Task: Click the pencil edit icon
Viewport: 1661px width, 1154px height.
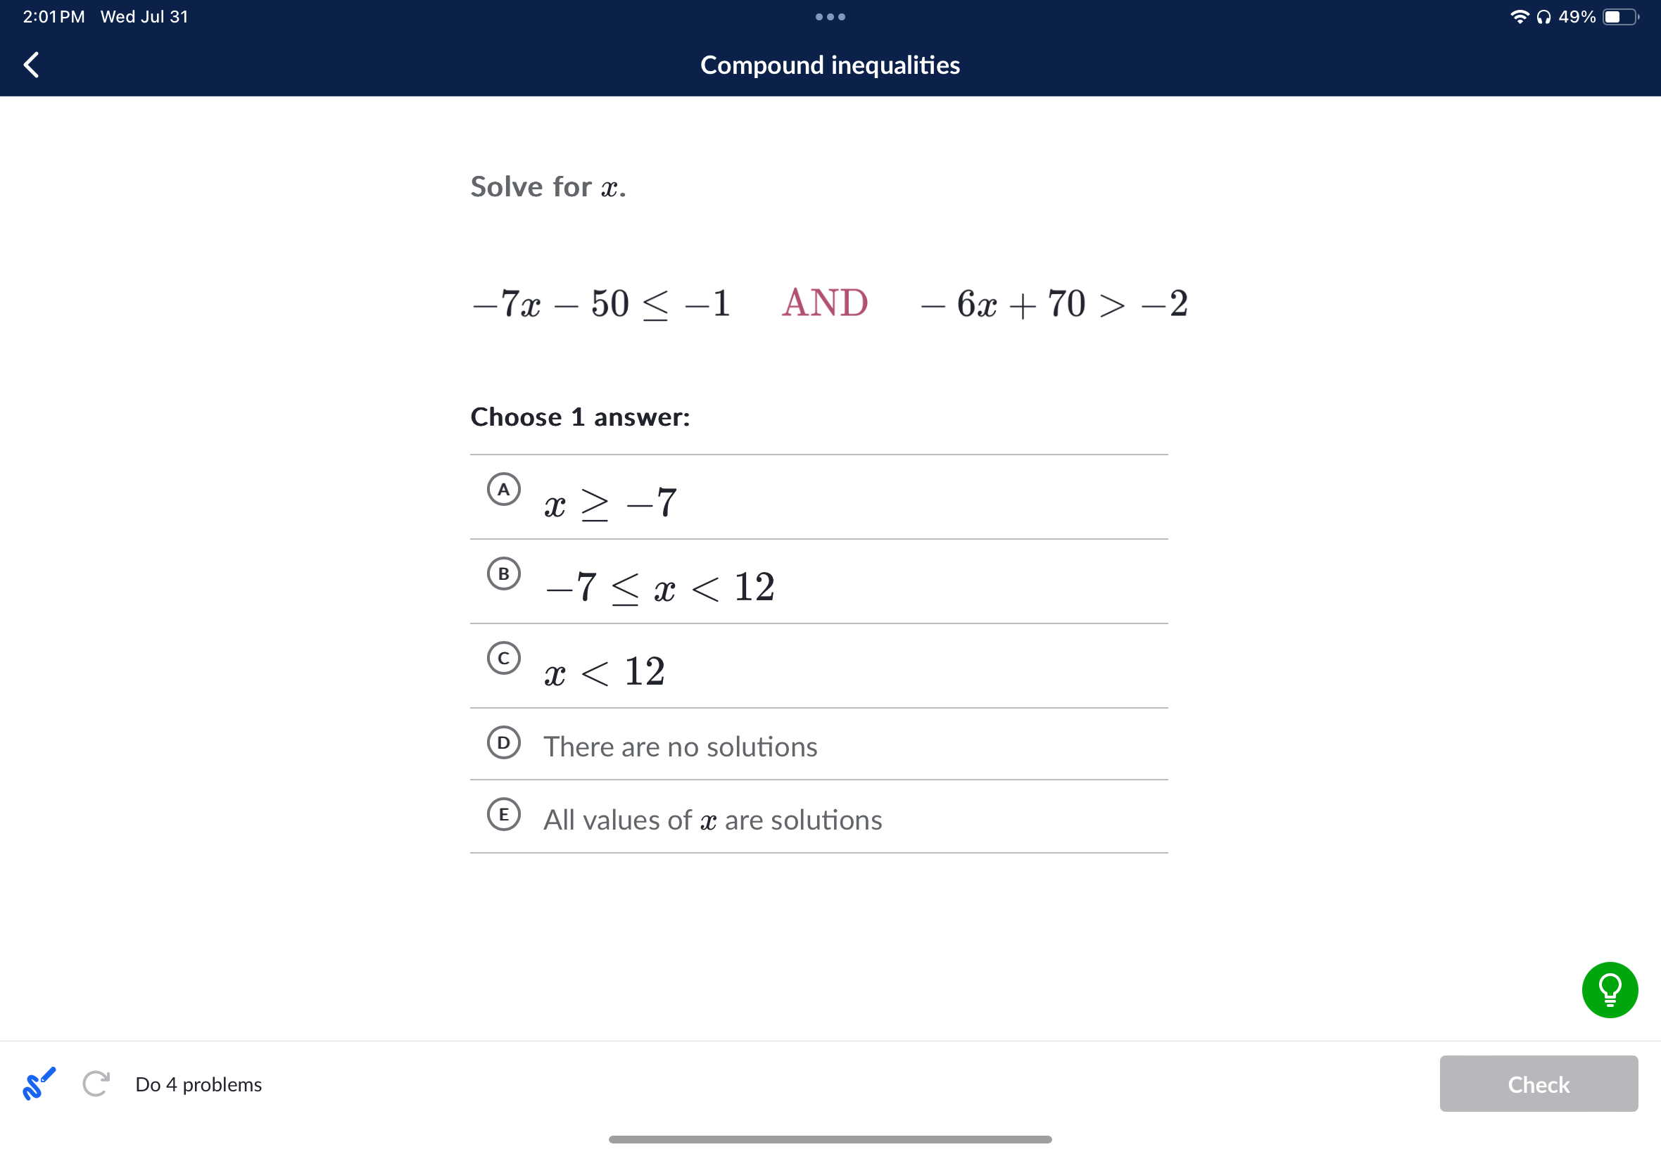Action: click(x=38, y=1082)
